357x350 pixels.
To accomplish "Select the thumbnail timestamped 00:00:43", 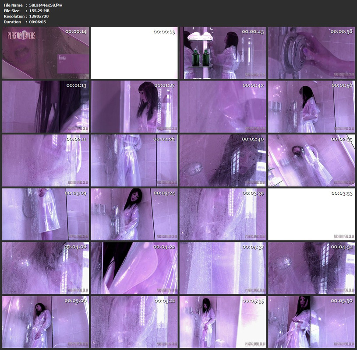I will 223,53.
